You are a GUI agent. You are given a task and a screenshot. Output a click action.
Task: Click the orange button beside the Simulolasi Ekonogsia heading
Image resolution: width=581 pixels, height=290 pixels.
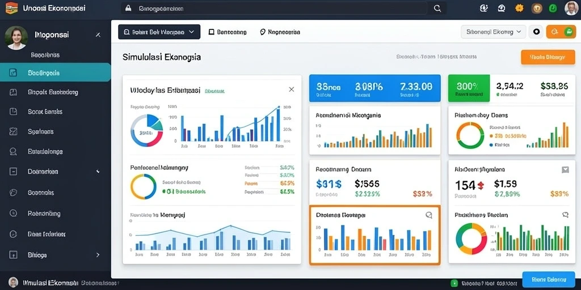coord(548,57)
